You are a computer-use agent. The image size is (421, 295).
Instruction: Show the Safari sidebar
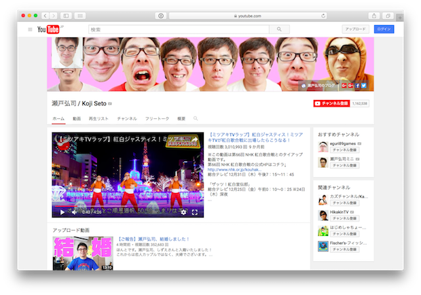(x=66, y=16)
